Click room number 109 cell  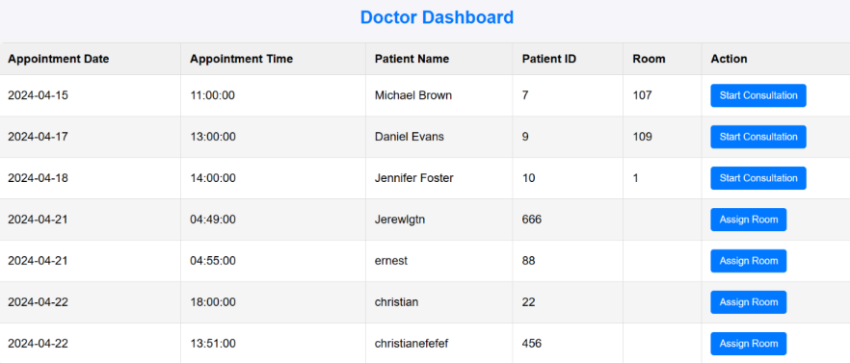point(662,137)
